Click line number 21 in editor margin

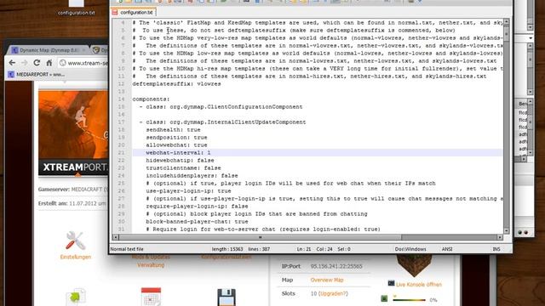tap(121, 153)
